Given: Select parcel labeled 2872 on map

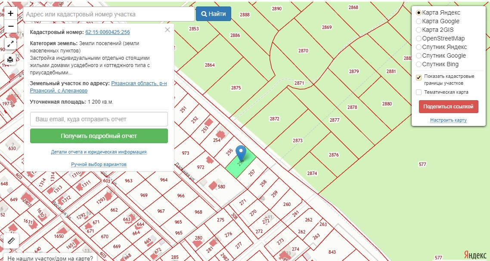Looking at the screenshot, I should [274, 119].
